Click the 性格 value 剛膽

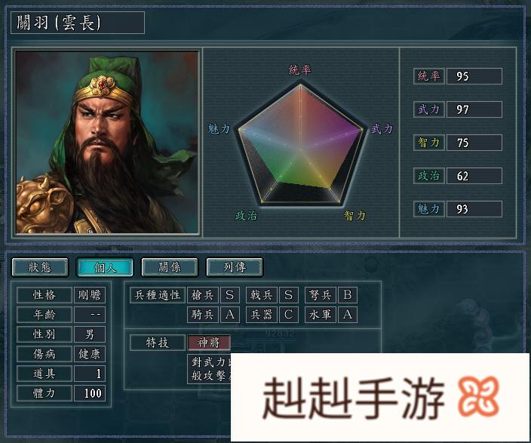[90, 295]
